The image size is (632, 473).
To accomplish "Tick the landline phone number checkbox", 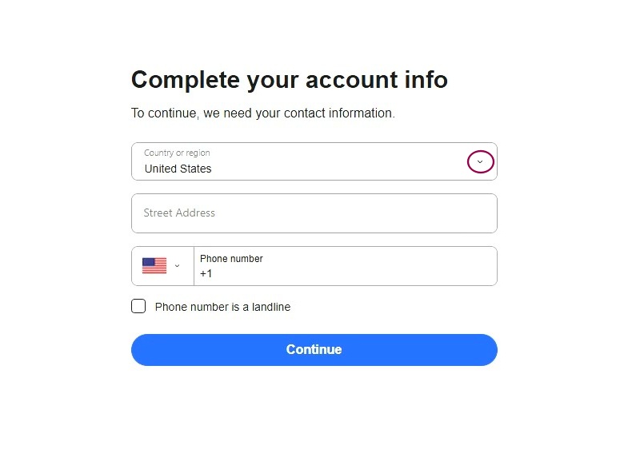I will (138, 306).
